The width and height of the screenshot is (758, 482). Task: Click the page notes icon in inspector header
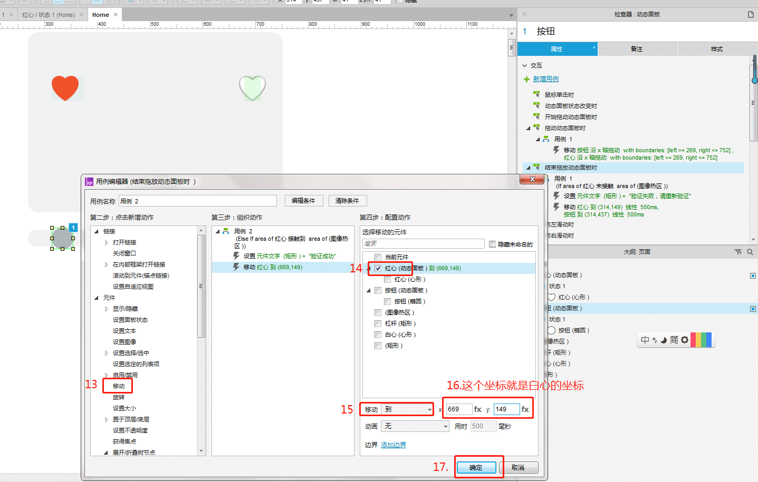coord(751,15)
